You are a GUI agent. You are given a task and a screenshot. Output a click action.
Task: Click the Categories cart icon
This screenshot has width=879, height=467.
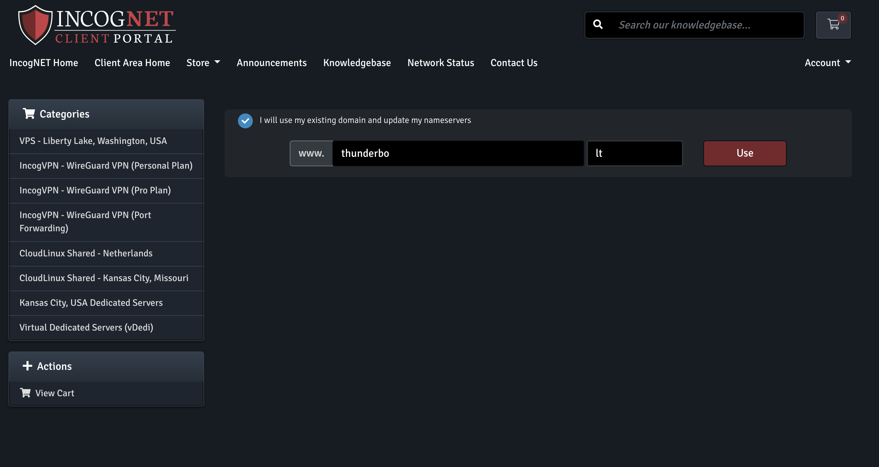point(29,114)
